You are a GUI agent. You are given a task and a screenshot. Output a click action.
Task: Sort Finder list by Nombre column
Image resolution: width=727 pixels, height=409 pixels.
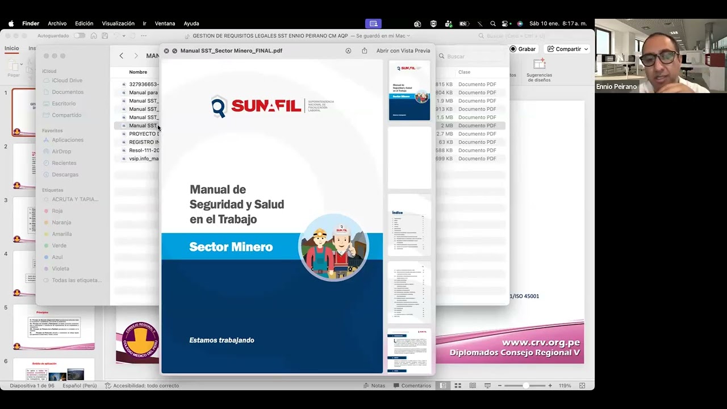(x=138, y=72)
